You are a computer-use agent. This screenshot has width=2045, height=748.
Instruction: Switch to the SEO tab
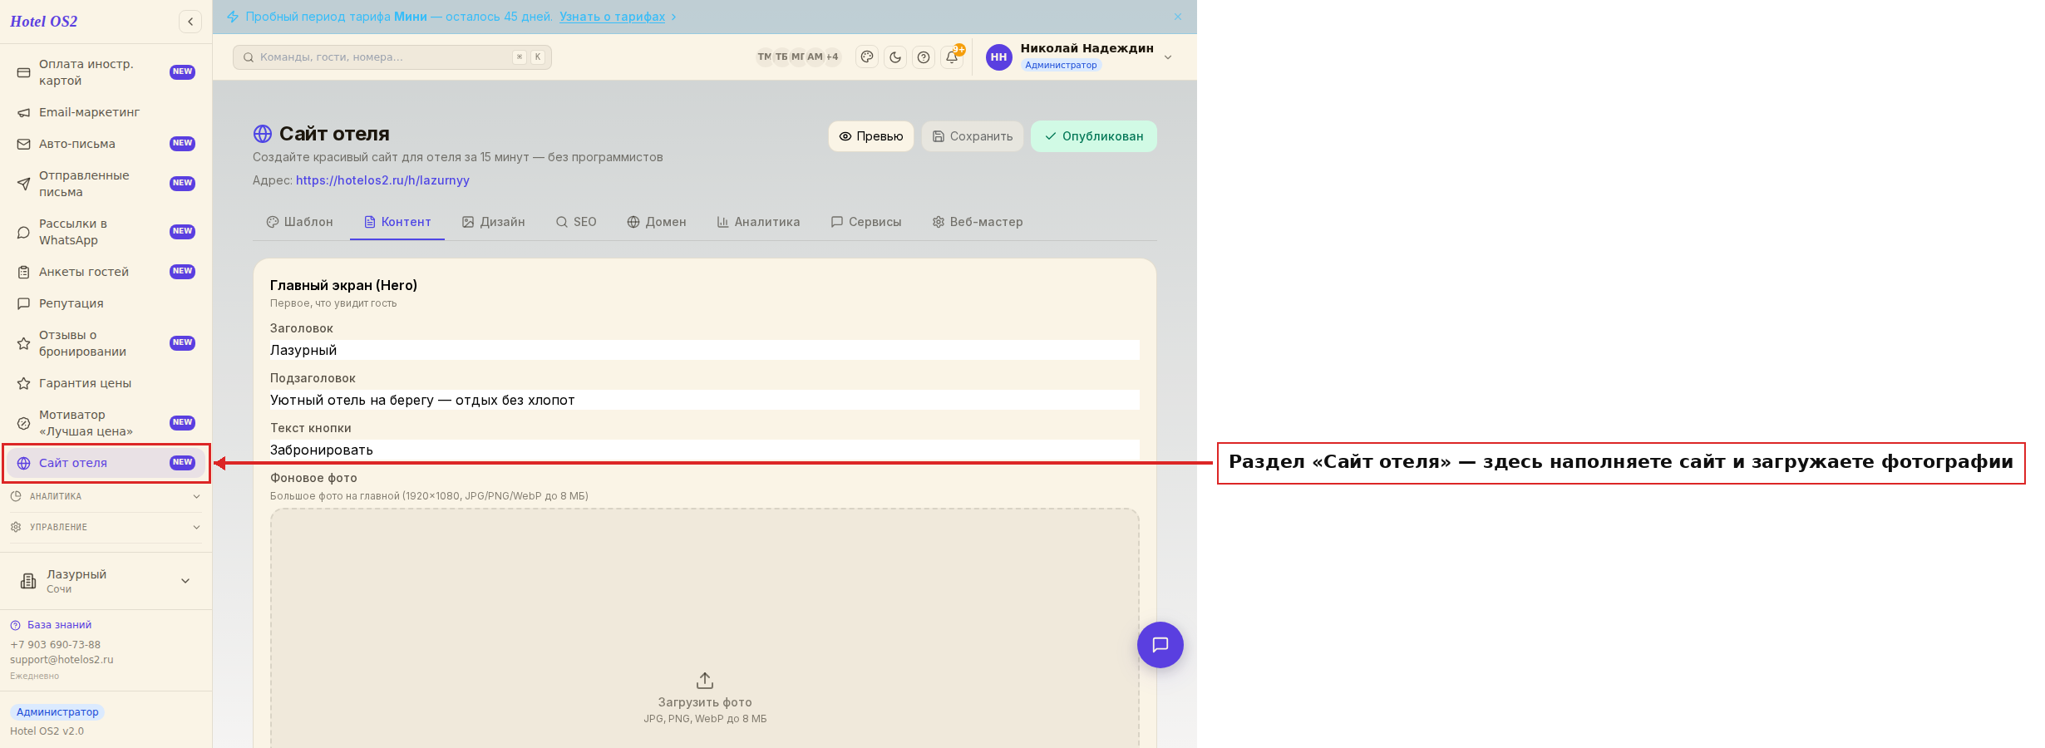[x=576, y=222]
